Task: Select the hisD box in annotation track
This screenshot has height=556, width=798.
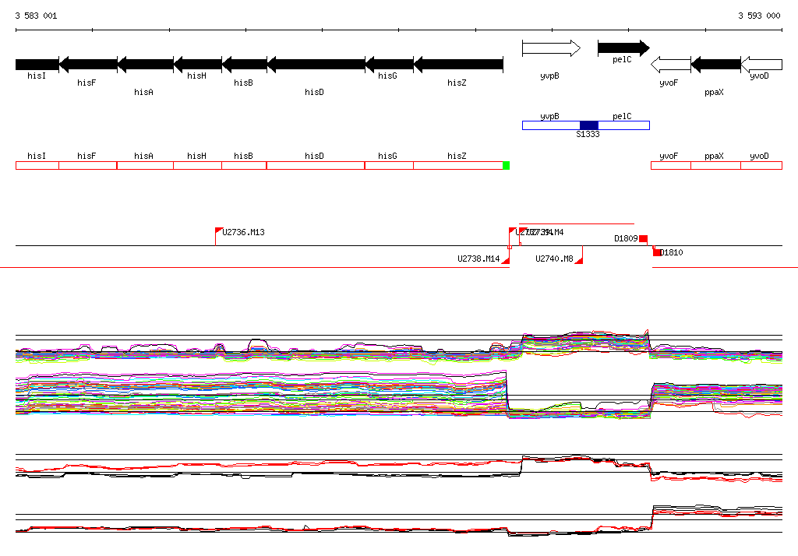Action: (315, 165)
